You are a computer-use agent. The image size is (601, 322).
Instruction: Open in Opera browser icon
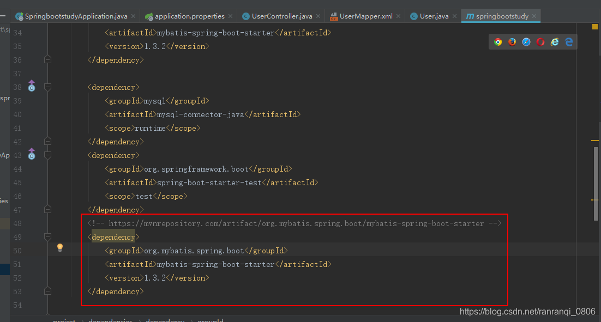tap(540, 42)
